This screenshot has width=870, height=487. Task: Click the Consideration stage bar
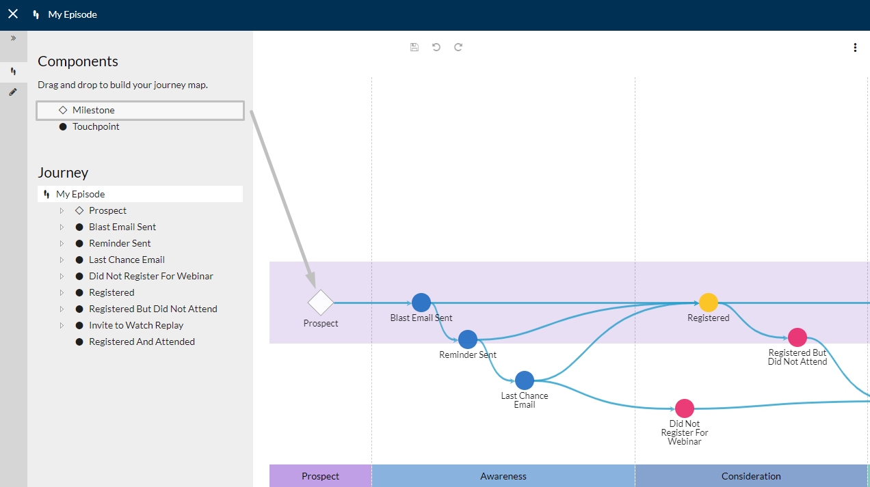pyautogui.click(x=751, y=476)
